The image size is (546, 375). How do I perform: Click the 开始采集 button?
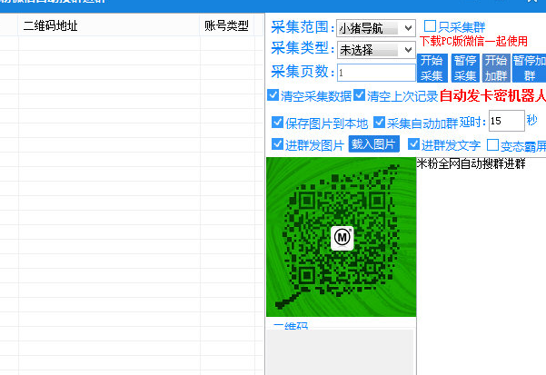coord(432,68)
